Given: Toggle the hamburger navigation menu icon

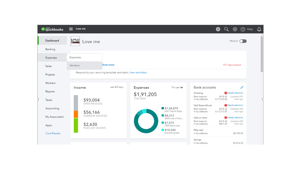Looking at the screenshot, I should coord(71,29).
